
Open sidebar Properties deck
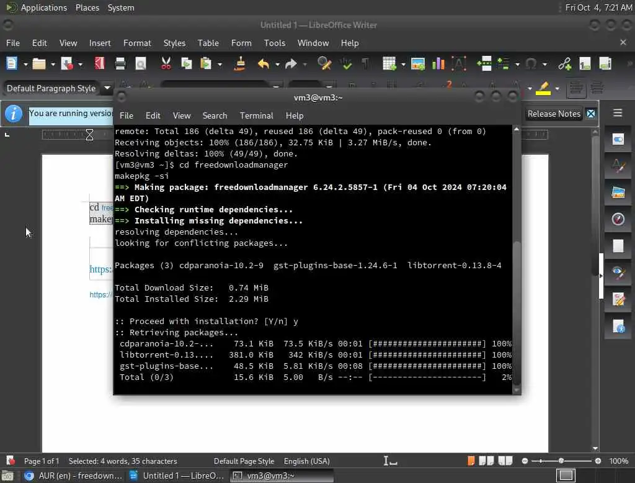pos(618,140)
